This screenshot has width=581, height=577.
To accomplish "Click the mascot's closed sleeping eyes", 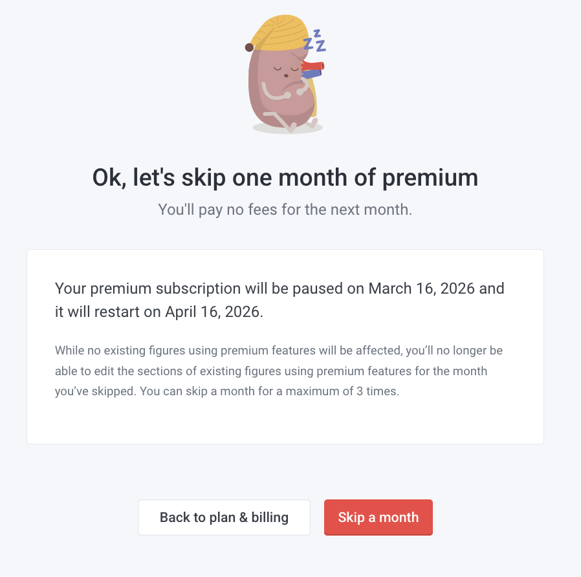I will click(x=287, y=67).
